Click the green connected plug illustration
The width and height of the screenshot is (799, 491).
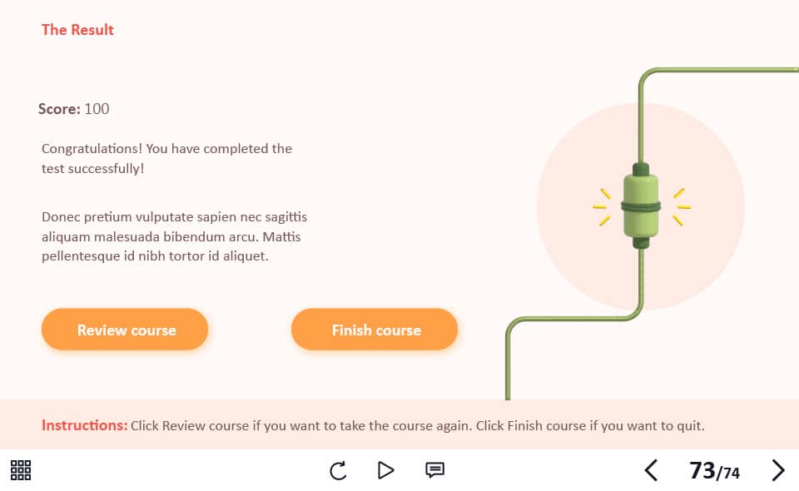point(641,206)
